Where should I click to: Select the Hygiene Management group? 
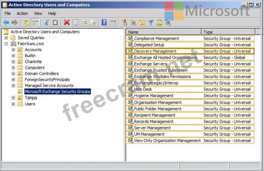pyautogui.click(x=190, y=95)
